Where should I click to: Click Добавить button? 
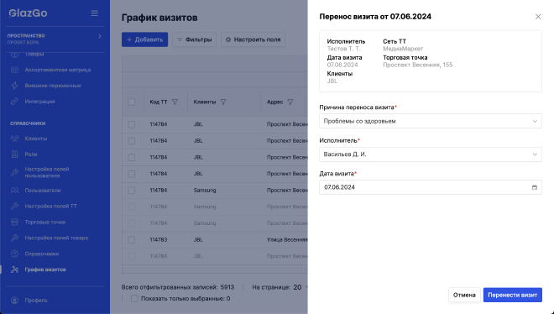[x=145, y=39]
